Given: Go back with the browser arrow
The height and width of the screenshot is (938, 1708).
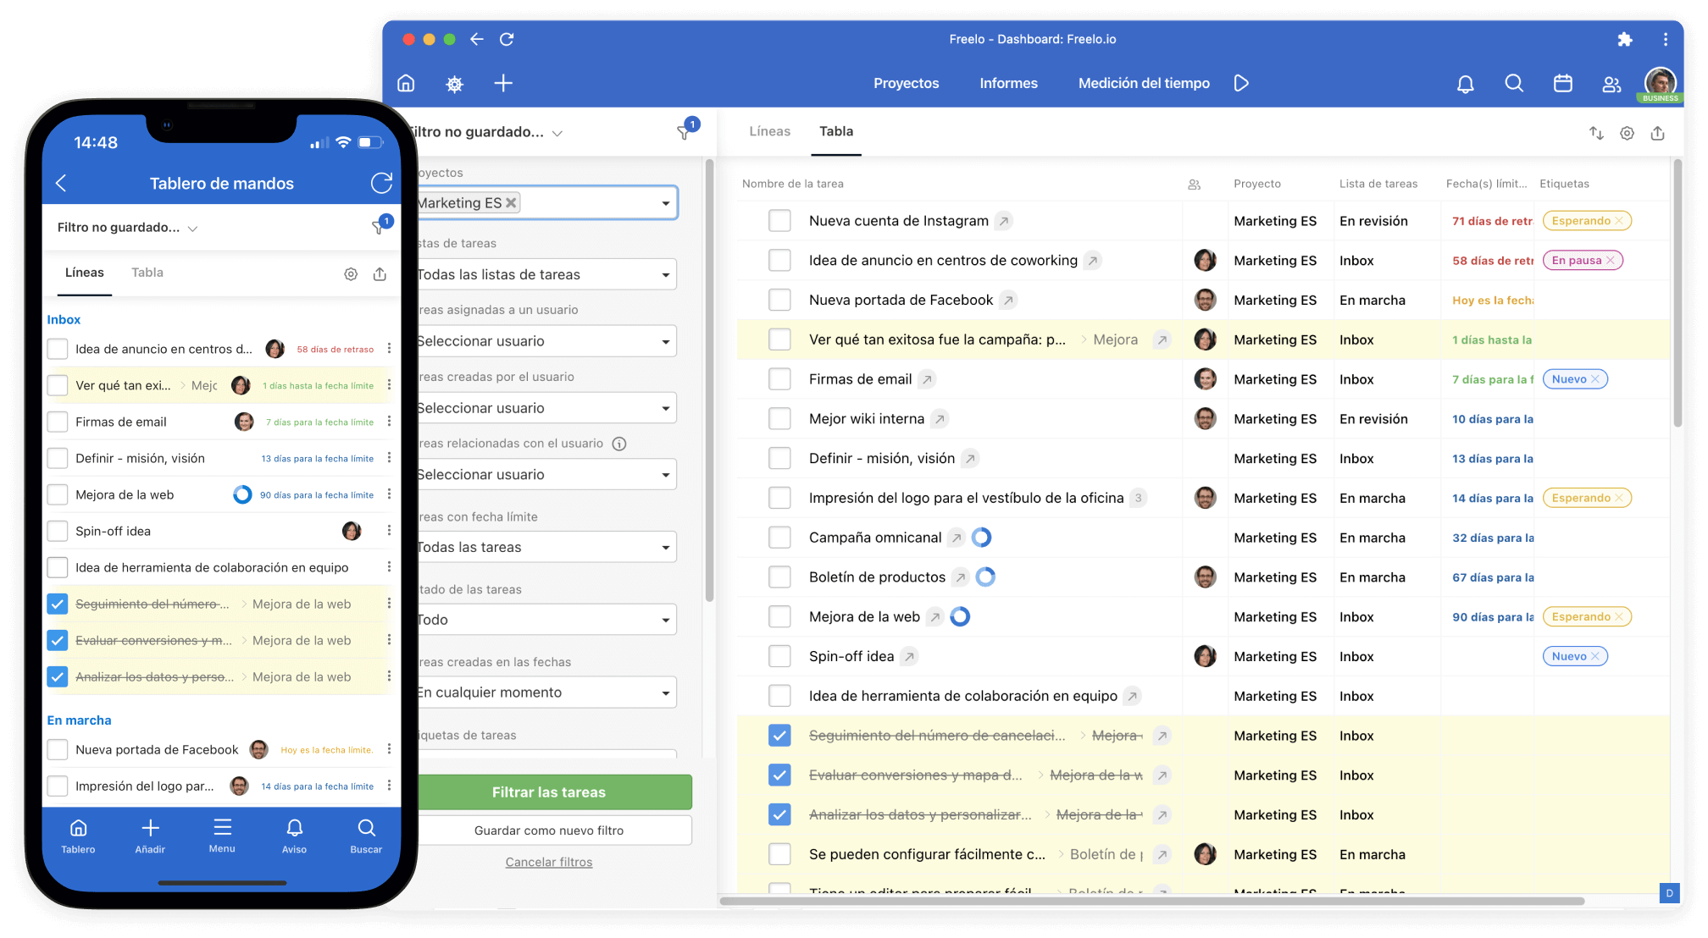Looking at the screenshot, I should [477, 39].
